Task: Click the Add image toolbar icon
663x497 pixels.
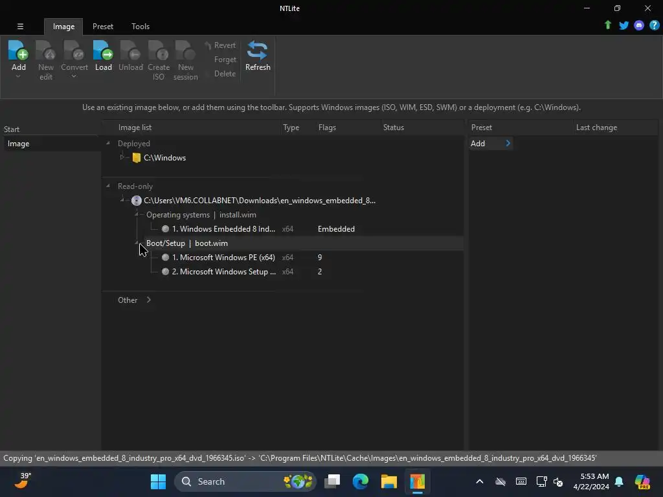Action: pyautogui.click(x=18, y=50)
